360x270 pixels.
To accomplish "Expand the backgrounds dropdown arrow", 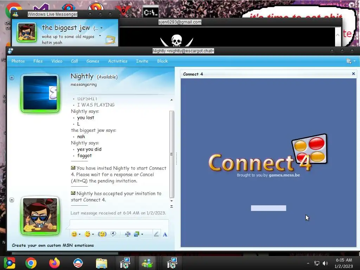I will pos(142,234).
